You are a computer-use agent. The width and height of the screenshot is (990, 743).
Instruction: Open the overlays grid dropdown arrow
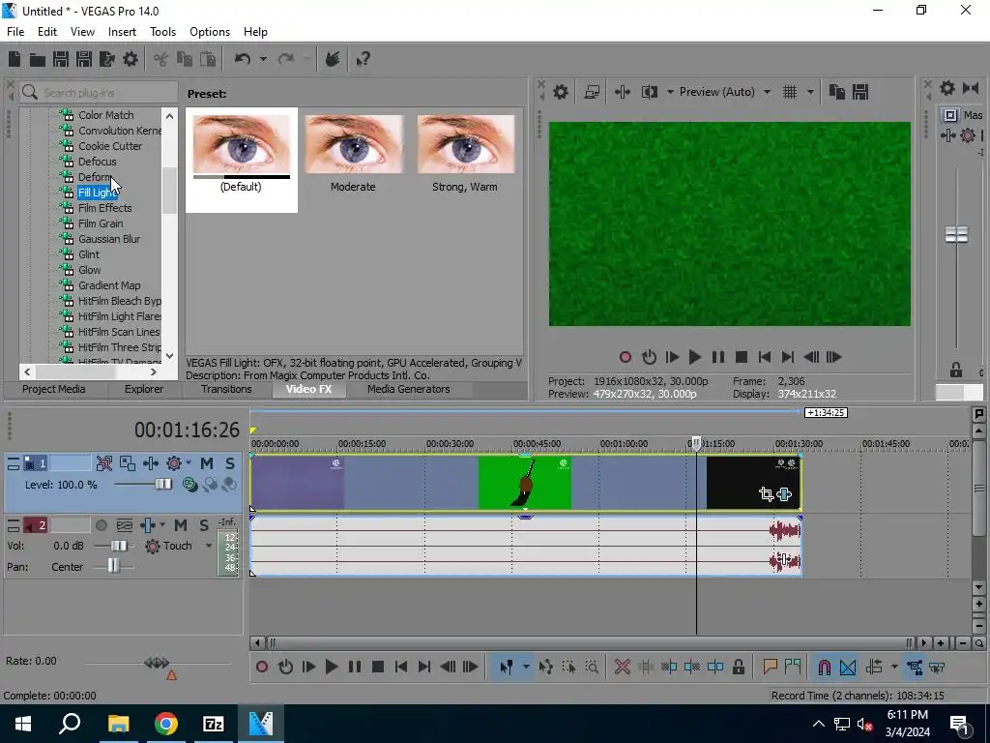[x=810, y=92]
